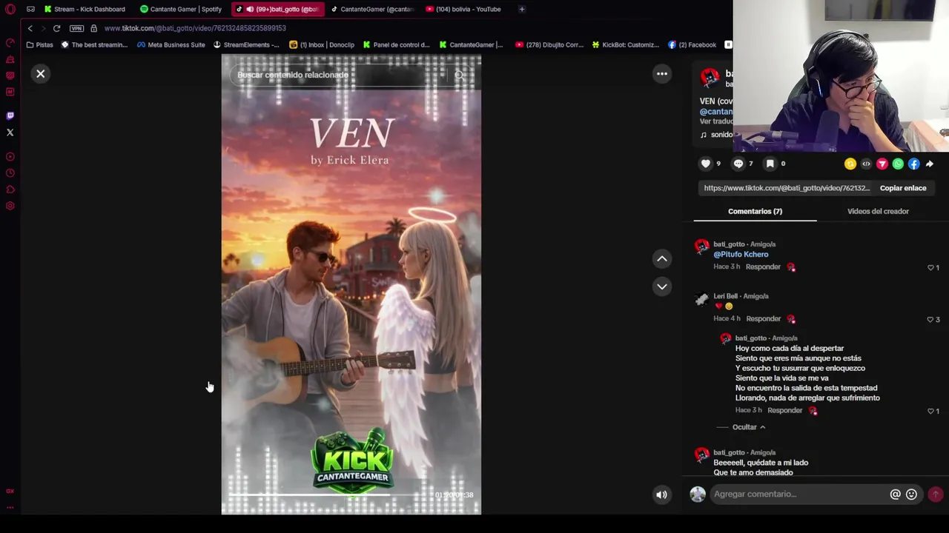
Task: Switch to Videos del creador tab
Action: click(878, 211)
